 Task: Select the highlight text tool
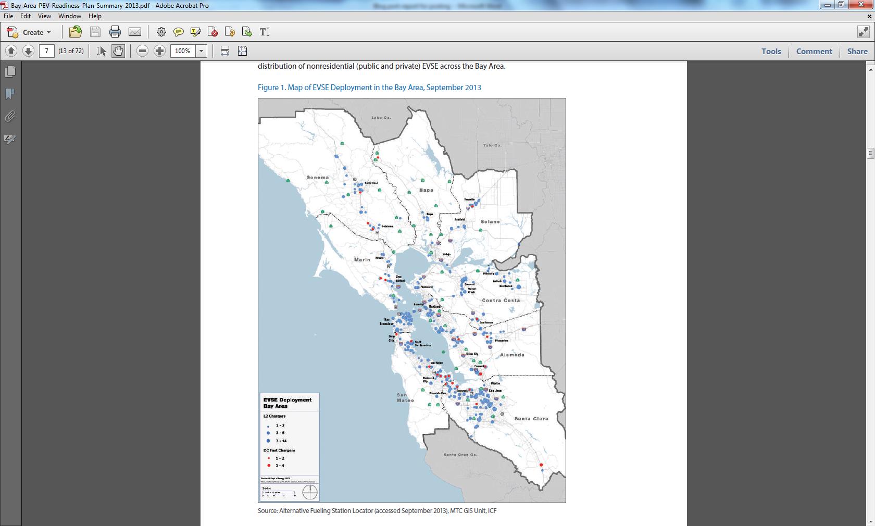[196, 32]
